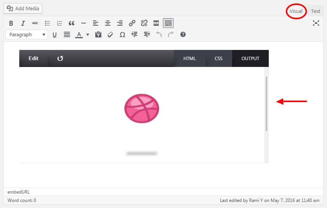Clear formatting with the eraser icon
Image resolution: width=327 pixels, height=208 pixels.
pyautogui.click(x=110, y=35)
